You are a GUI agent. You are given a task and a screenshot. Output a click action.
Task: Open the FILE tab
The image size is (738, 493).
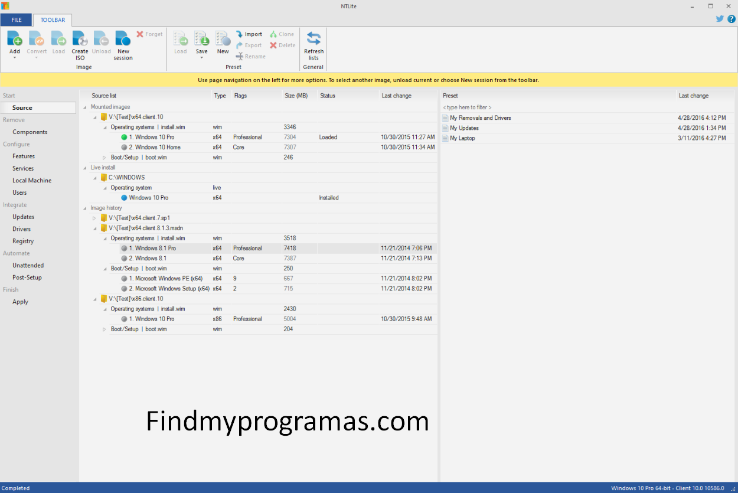(x=16, y=20)
